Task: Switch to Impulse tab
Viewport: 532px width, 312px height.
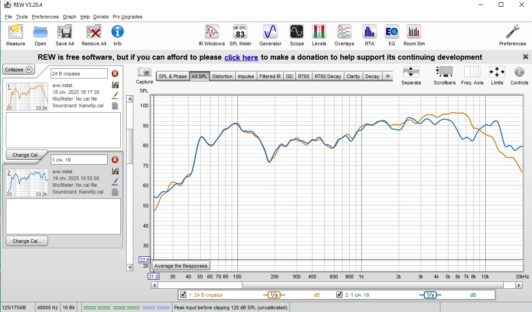Action: pos(246,76)
